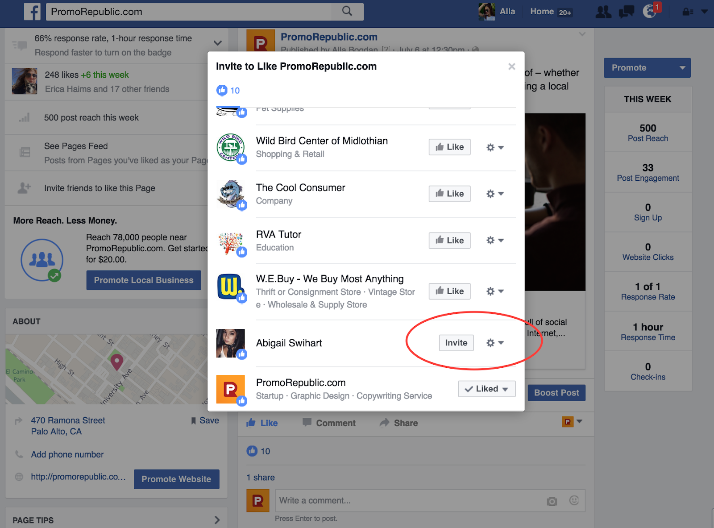Open the promorepublic.co website link
714x528 pixels.
coord(78,477)
